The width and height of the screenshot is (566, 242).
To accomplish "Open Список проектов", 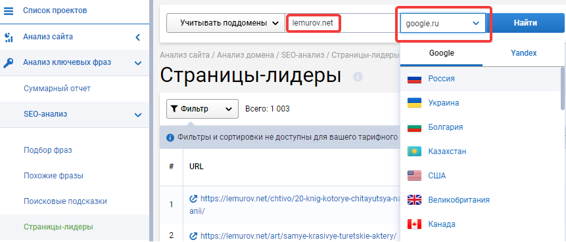I will tap(55, 10).
